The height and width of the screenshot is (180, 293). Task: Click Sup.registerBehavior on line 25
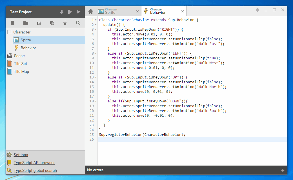click(121, 135)
